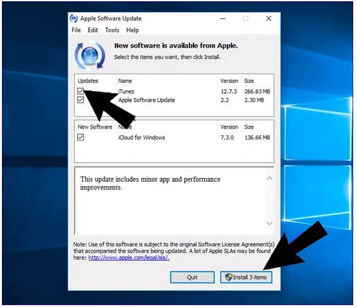
Task: Click the Version header in New Software list
Action: coord(229,127)
